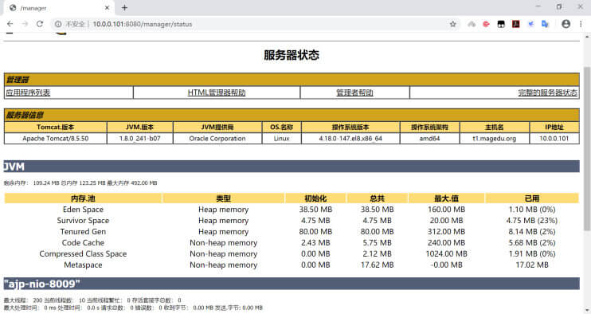
Task: Click the 1024.00 MB maximum value
Action: tap(446, 253)
